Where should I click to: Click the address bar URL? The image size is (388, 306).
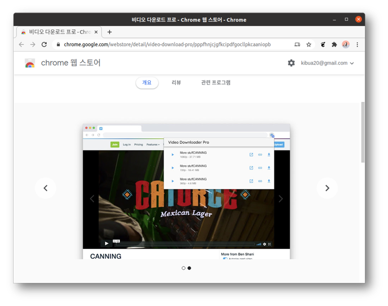167,45
